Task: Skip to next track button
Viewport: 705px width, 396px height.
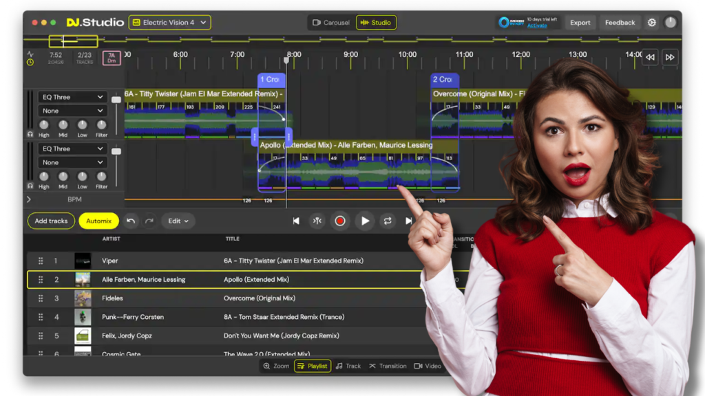Action: click(408, 221)
